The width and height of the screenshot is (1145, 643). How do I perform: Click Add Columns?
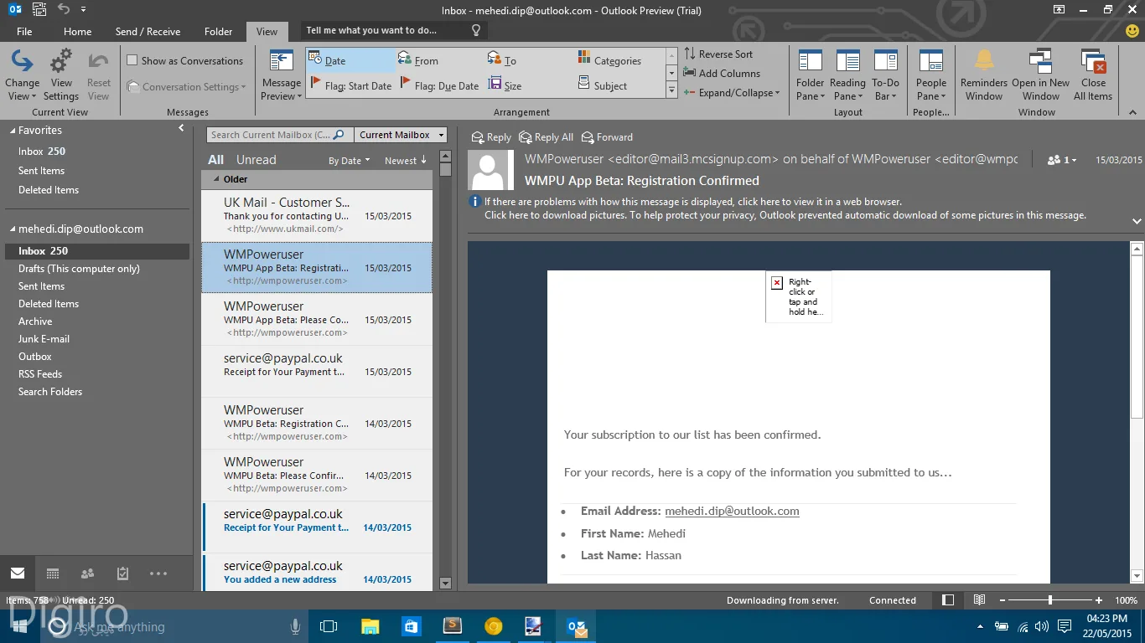point(722,74)
